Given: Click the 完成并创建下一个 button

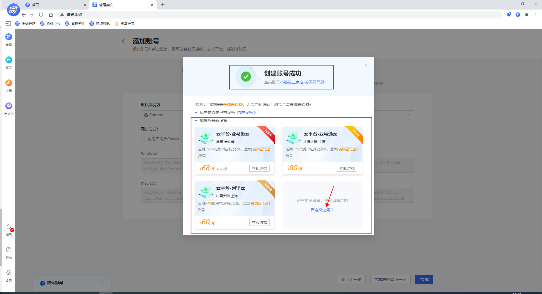Looking at the screenshot, I should tap(390, 279).
